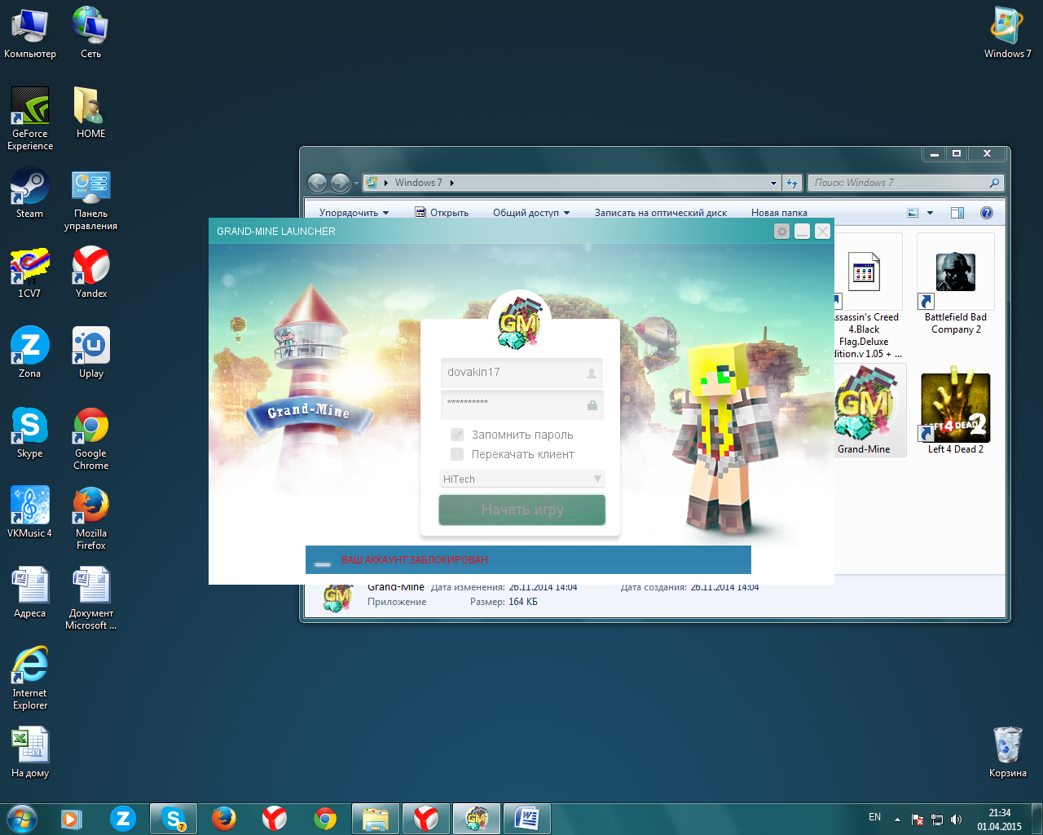Select HOME folder on desktop

pyautogui.click(x=90, y=113)
